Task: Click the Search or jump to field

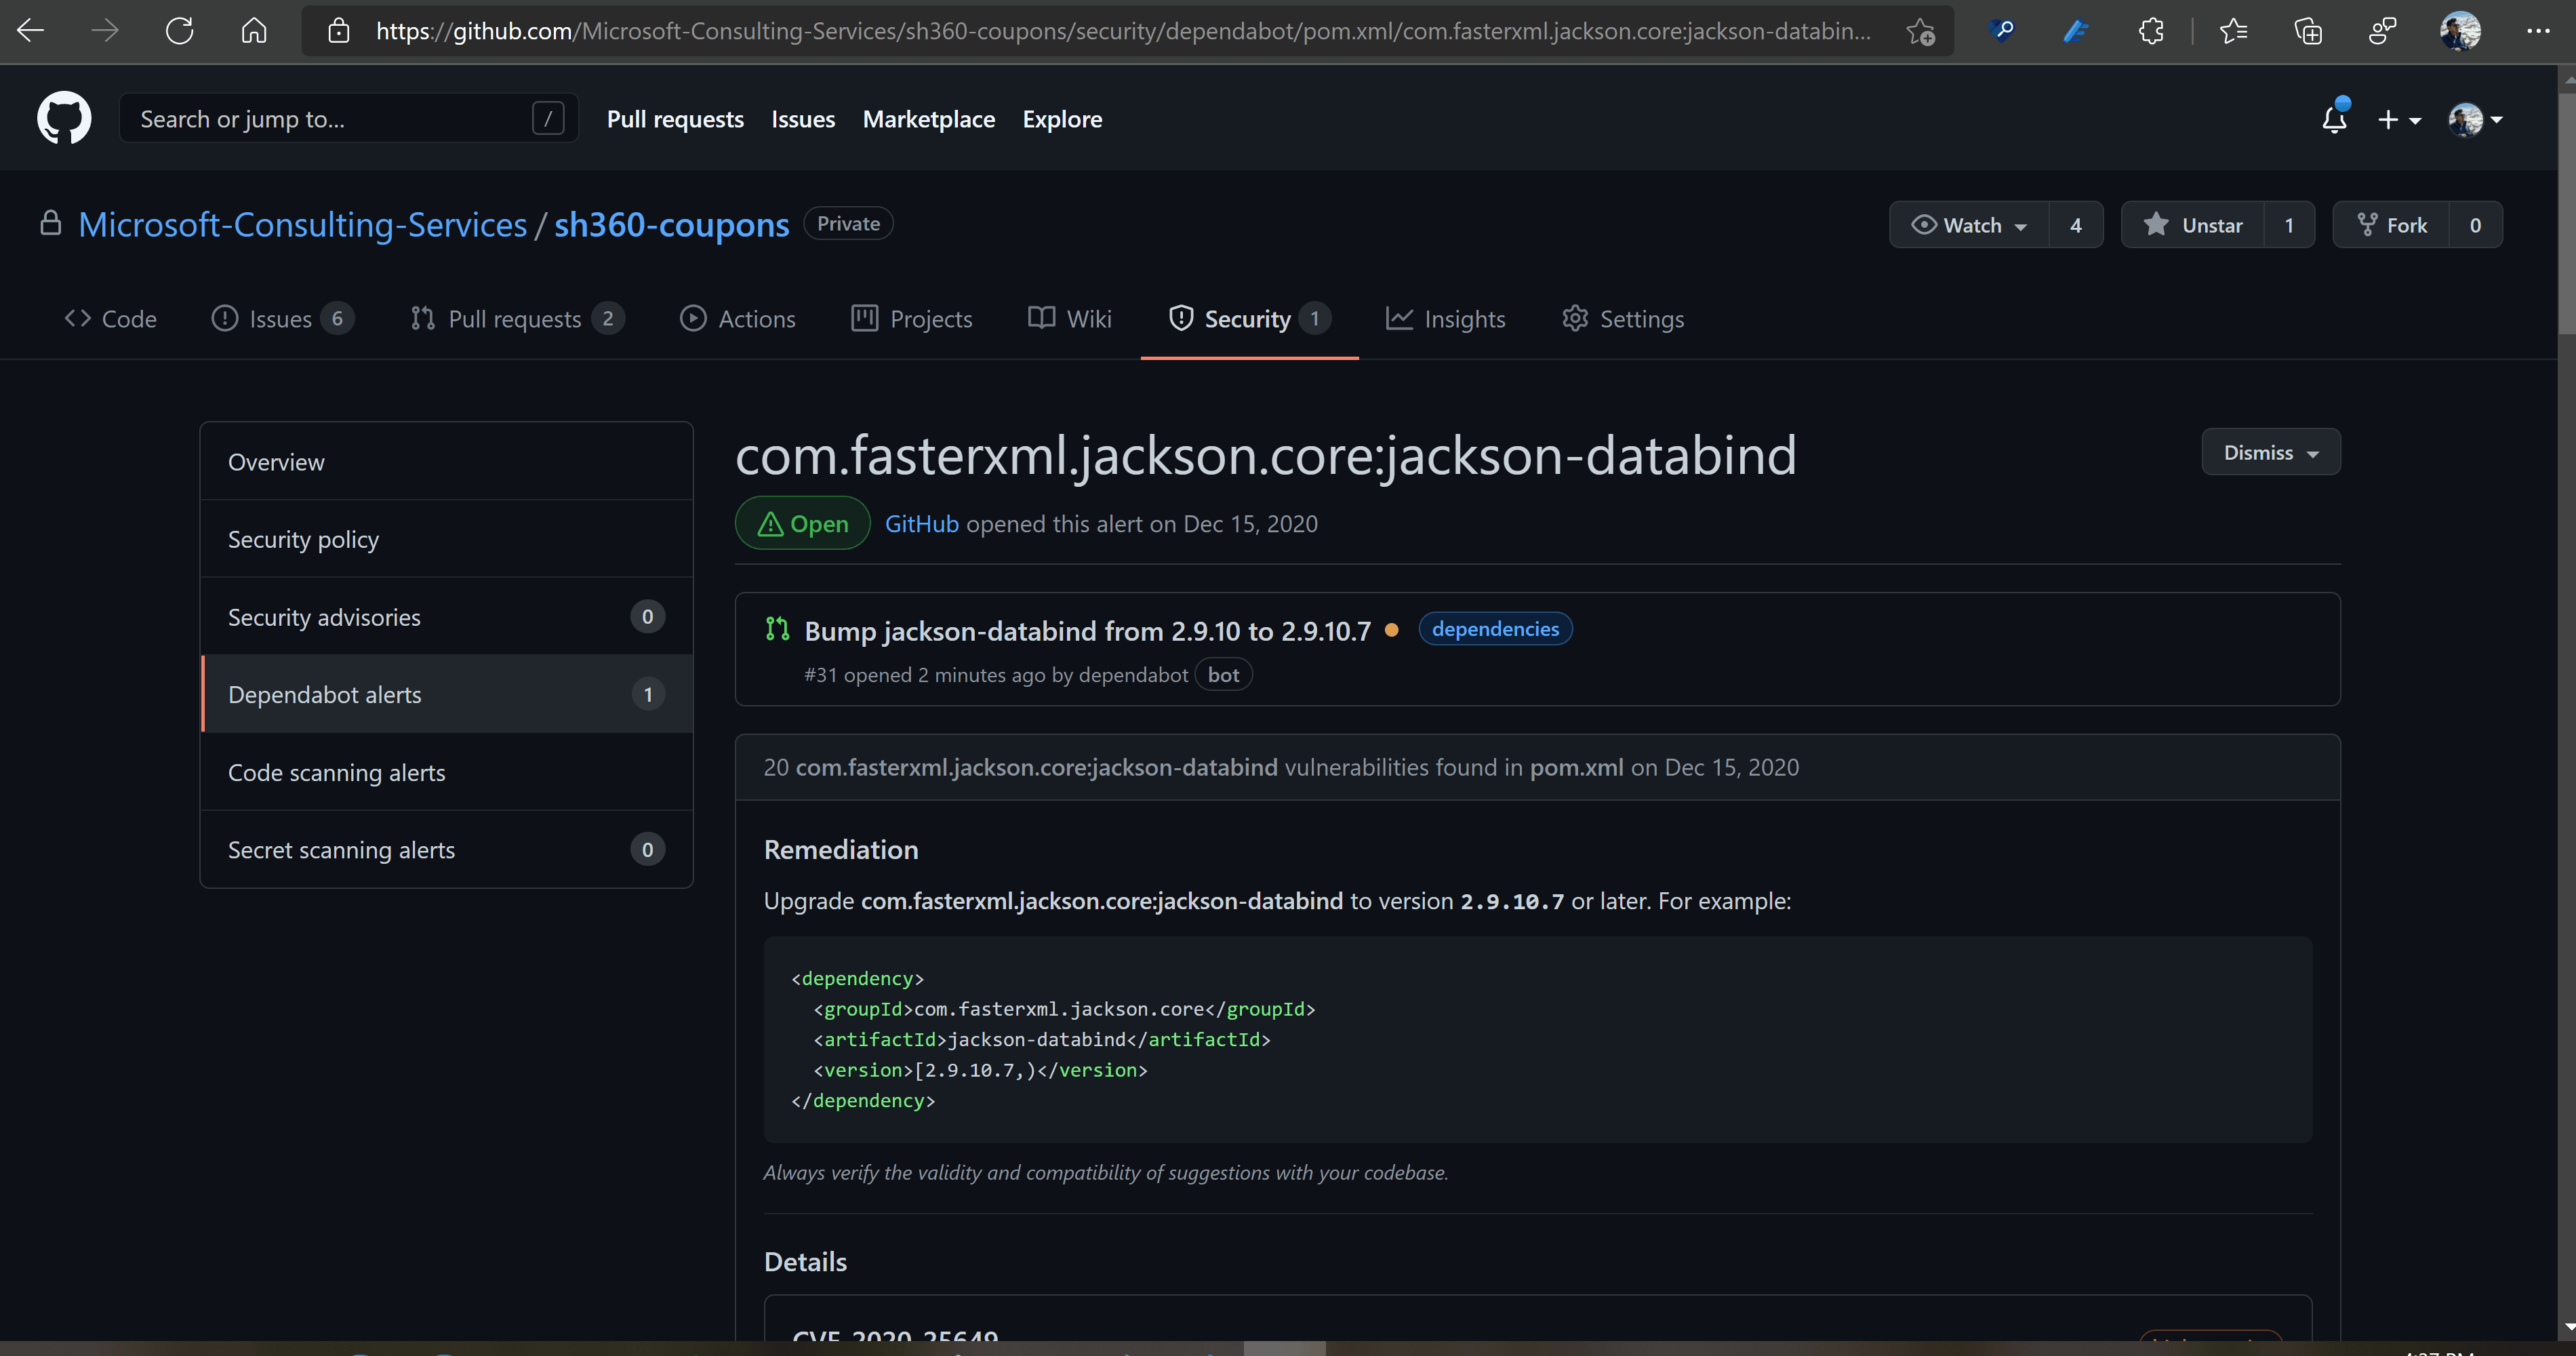Action: tap(348, 118)
